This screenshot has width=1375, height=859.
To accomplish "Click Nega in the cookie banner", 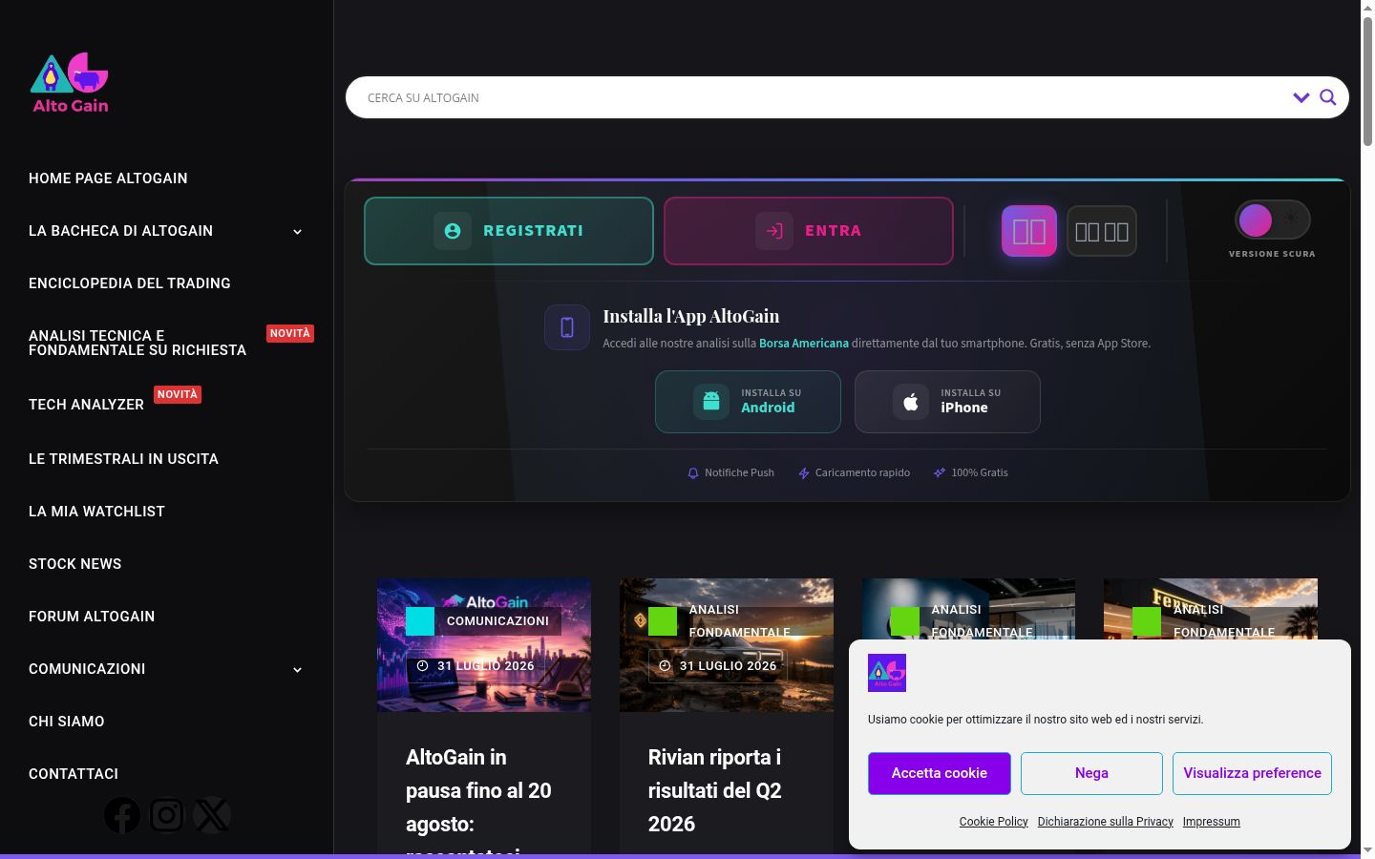I will [1091, 773].
